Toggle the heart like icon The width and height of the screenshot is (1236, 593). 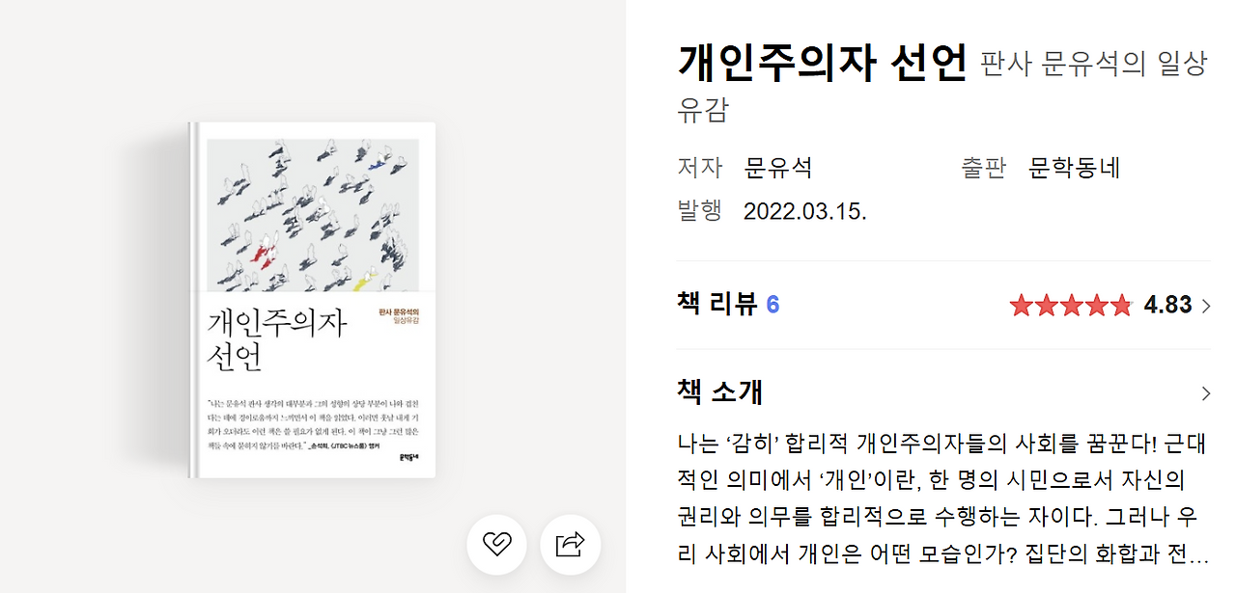pyautogui.click(x=496, y=545)
